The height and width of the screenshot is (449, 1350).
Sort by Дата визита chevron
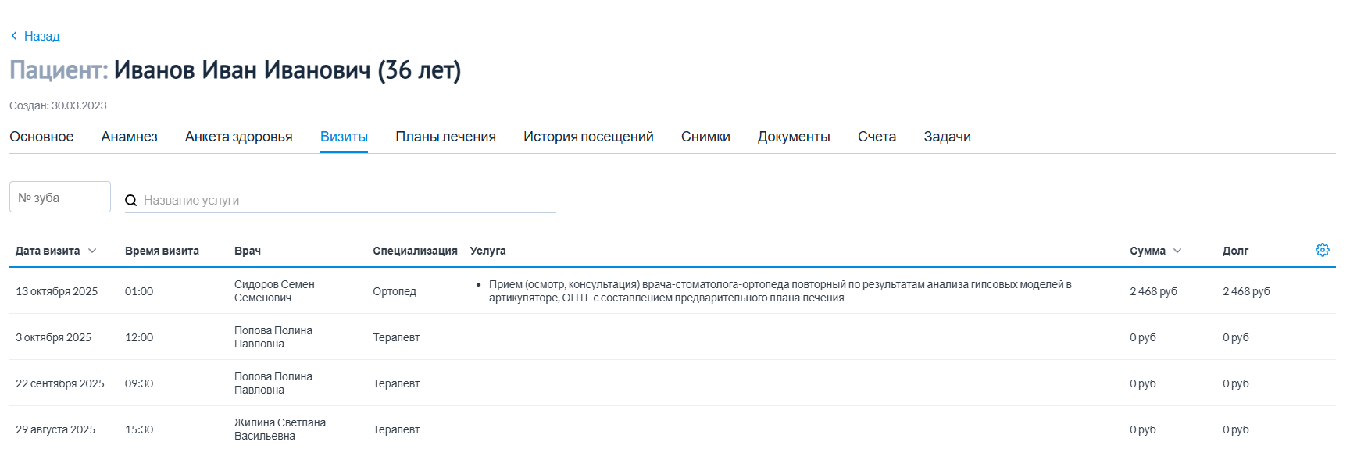pyautogui.click(x=92, y=251)
